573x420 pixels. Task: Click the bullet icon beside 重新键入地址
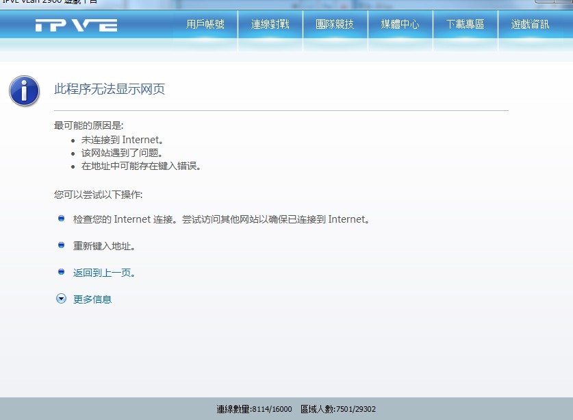point(61,245)
